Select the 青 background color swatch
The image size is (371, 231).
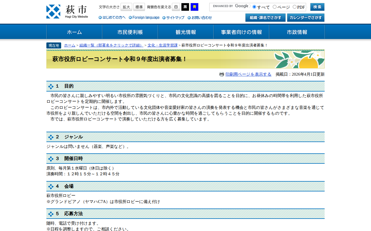pyautogui.click(x=194, y=7)
